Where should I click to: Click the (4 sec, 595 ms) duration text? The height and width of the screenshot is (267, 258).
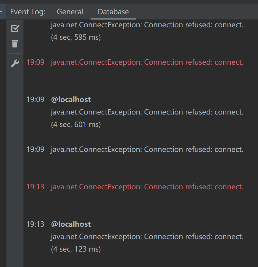[76, 37]
